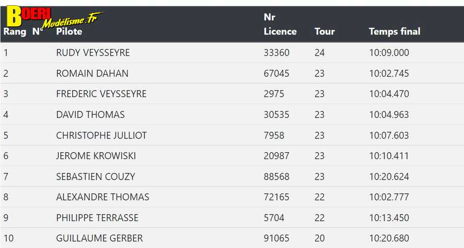Select pilot GUILLAUME GERBER

[100, 238]
